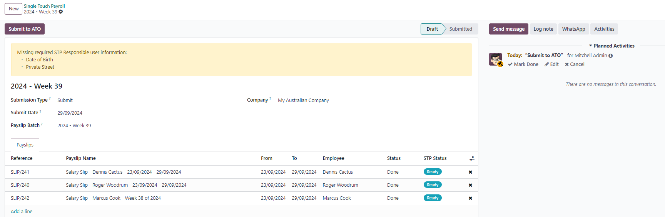Screen dimensions: 665x217
Task: Click Add a line link
Action: (22, 212)
